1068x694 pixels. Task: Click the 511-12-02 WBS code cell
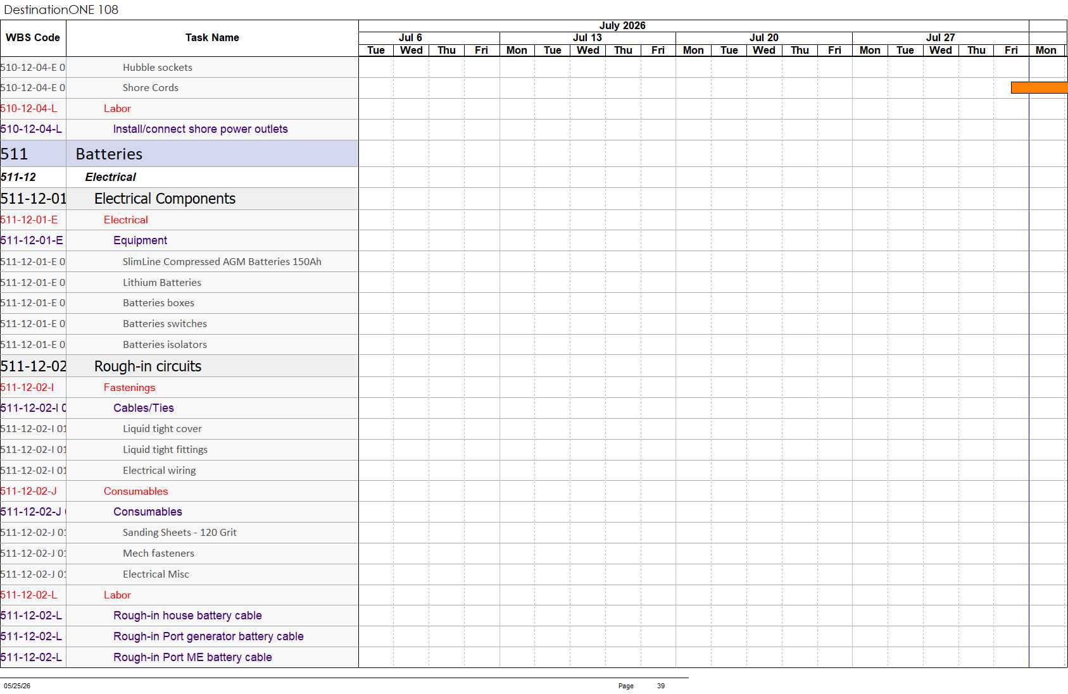(x=33, y=366)
